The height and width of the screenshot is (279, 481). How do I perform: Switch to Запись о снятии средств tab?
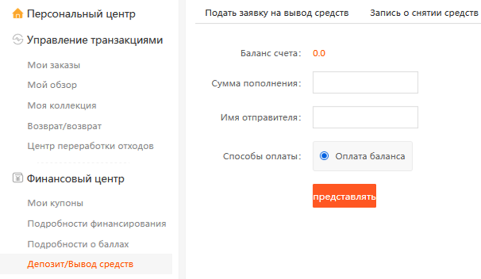point(424,13)
